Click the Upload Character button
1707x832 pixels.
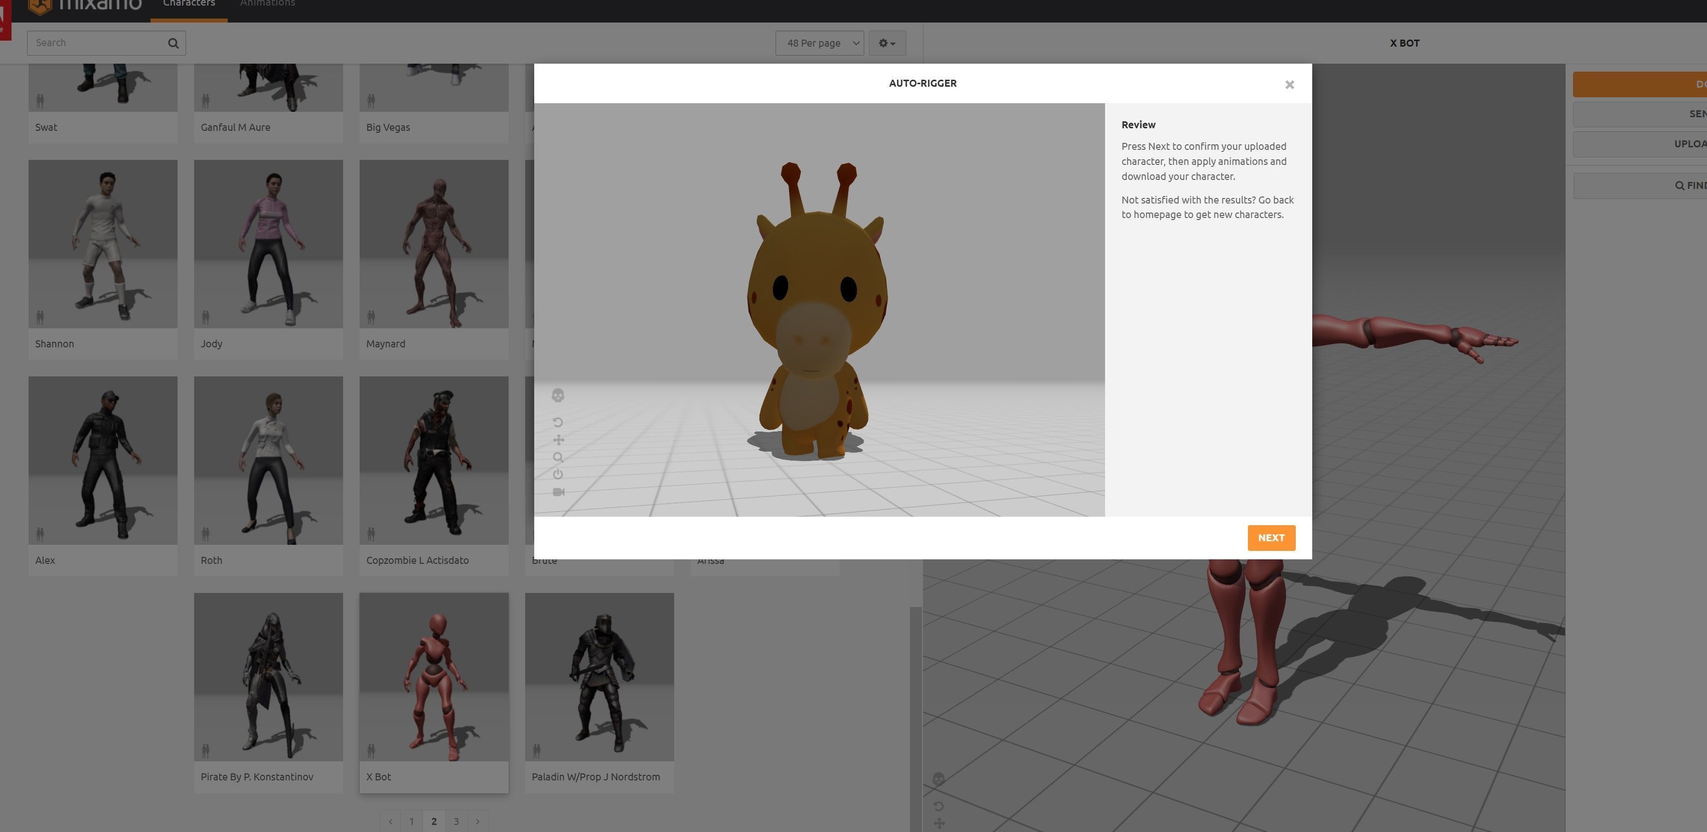1640,144
